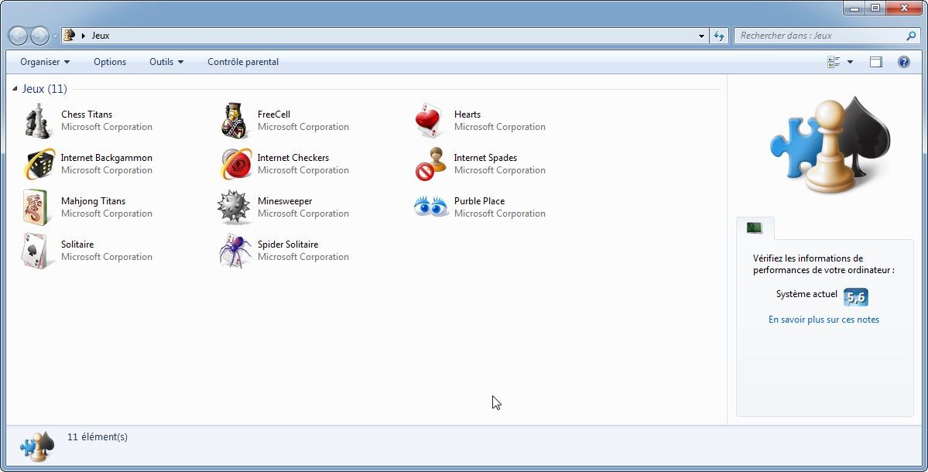Click the 'Rechercher dans : Jeux' search field
The width and height of the screenshot is (928, 472).
click(821, 36)
